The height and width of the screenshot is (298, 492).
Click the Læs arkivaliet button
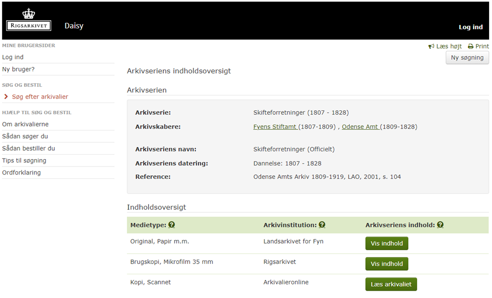click(391, 284)
